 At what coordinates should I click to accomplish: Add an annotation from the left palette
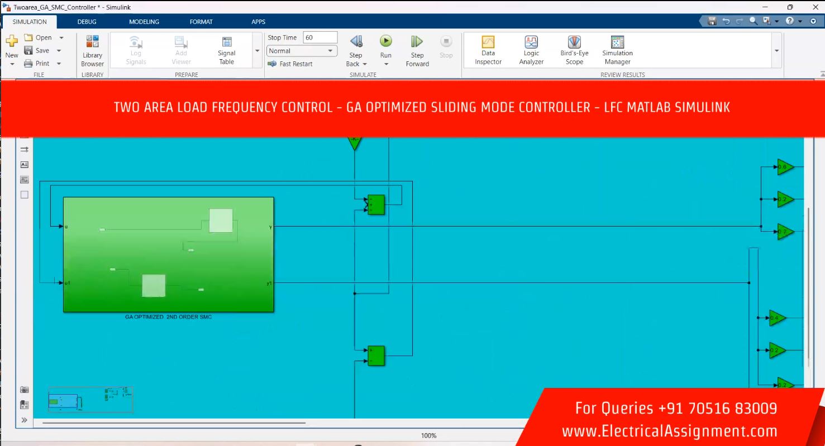coord(24,165)
